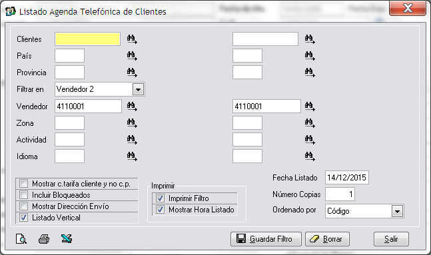Expand the Ordenado por Código dropdown
This screenshot has height=255, width=431.
397,211
